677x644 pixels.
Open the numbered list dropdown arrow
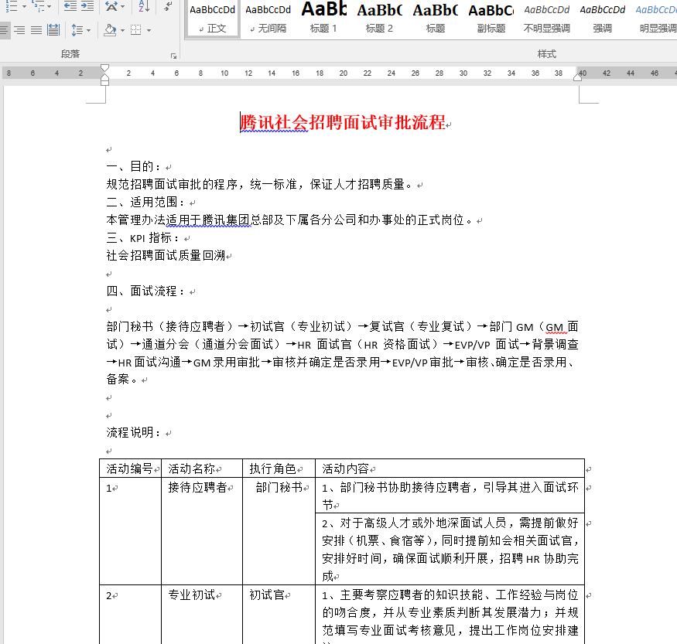pos(24,7)
